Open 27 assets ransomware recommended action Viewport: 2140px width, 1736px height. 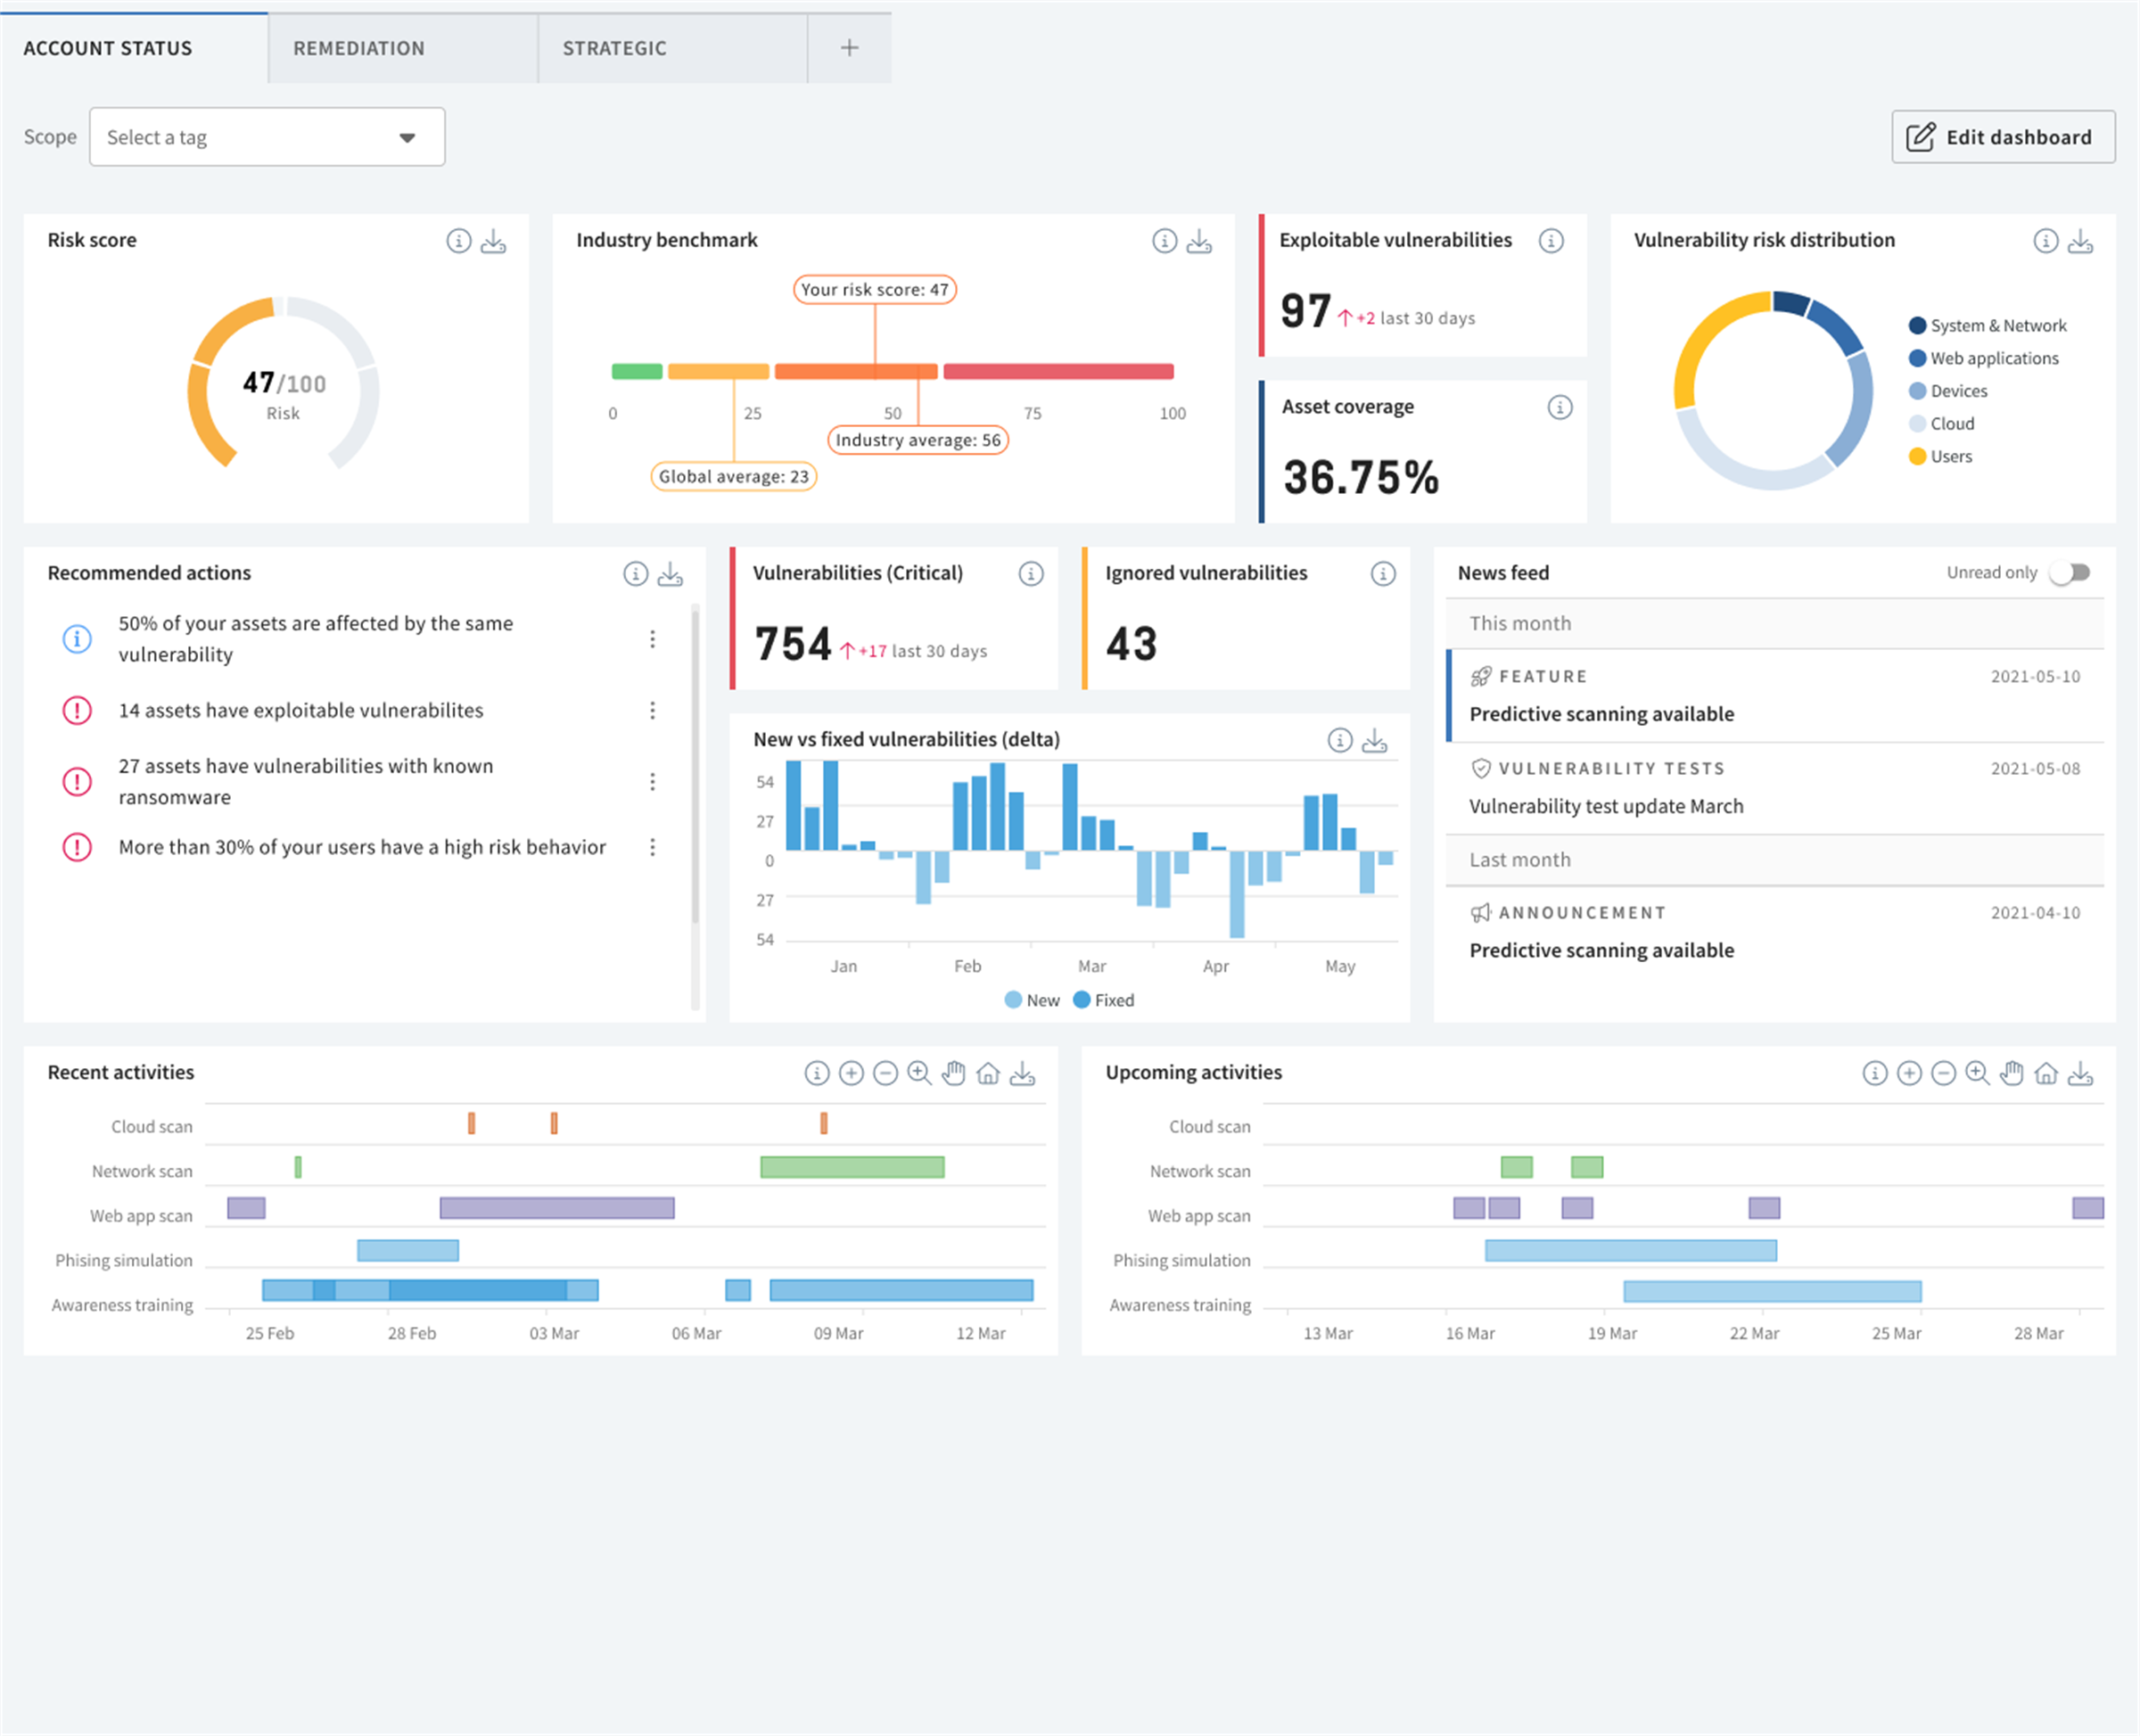pyautogui.click(x=306, y=782)
